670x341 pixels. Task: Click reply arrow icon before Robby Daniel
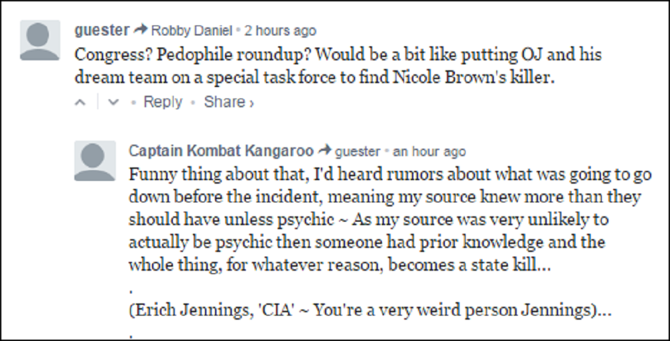tap(140, 30)
